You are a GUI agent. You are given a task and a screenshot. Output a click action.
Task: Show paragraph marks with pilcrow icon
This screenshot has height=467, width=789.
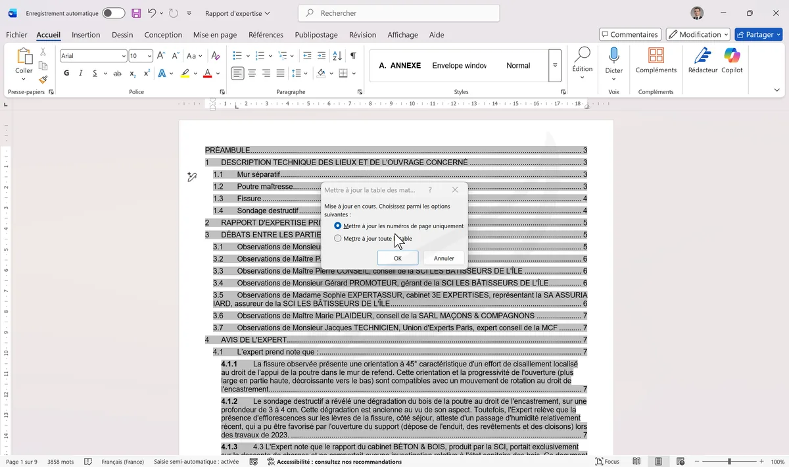pyautogui.click(x=353, y=56)
